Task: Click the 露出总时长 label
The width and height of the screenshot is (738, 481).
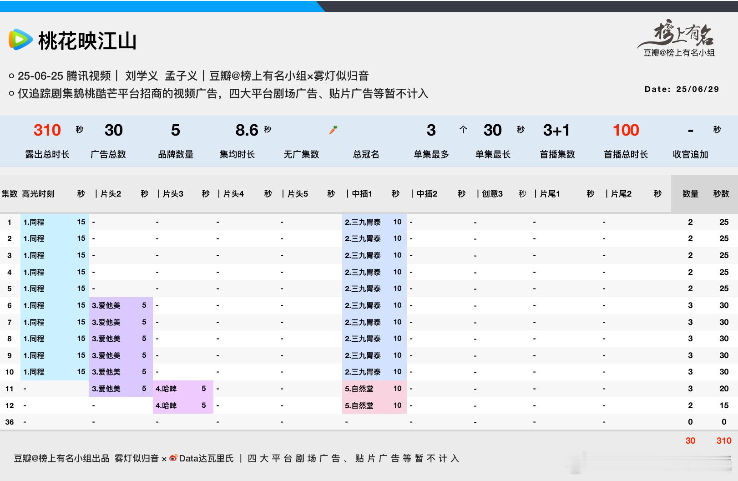Action: 47,154
